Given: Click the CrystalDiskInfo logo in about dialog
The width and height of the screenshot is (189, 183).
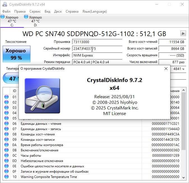Looking at the screenshot, I should coord(42,96).
